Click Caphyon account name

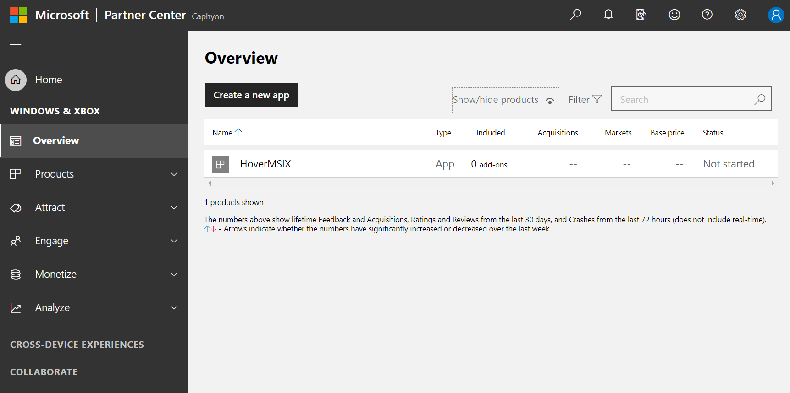(208, 16)
